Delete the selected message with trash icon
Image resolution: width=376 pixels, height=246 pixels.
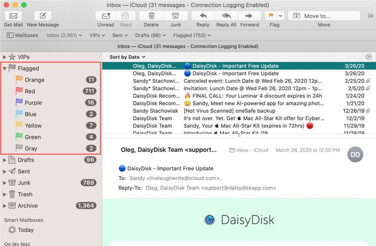click(151, 16)
